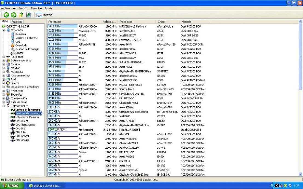Sort by the Memoria column header
Screen dimensions: 303x189
pyautogui.click(x=194, y=22)
